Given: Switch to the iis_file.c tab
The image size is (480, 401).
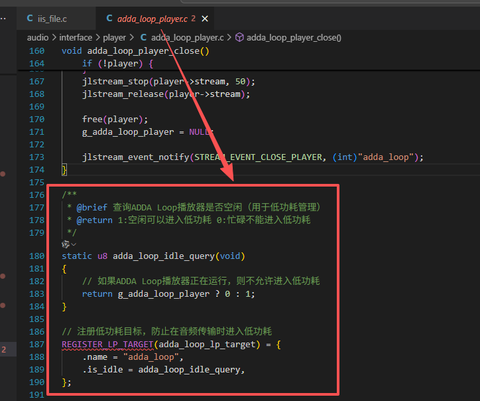Looking at the screenshot, I should (x=56, y=19).
